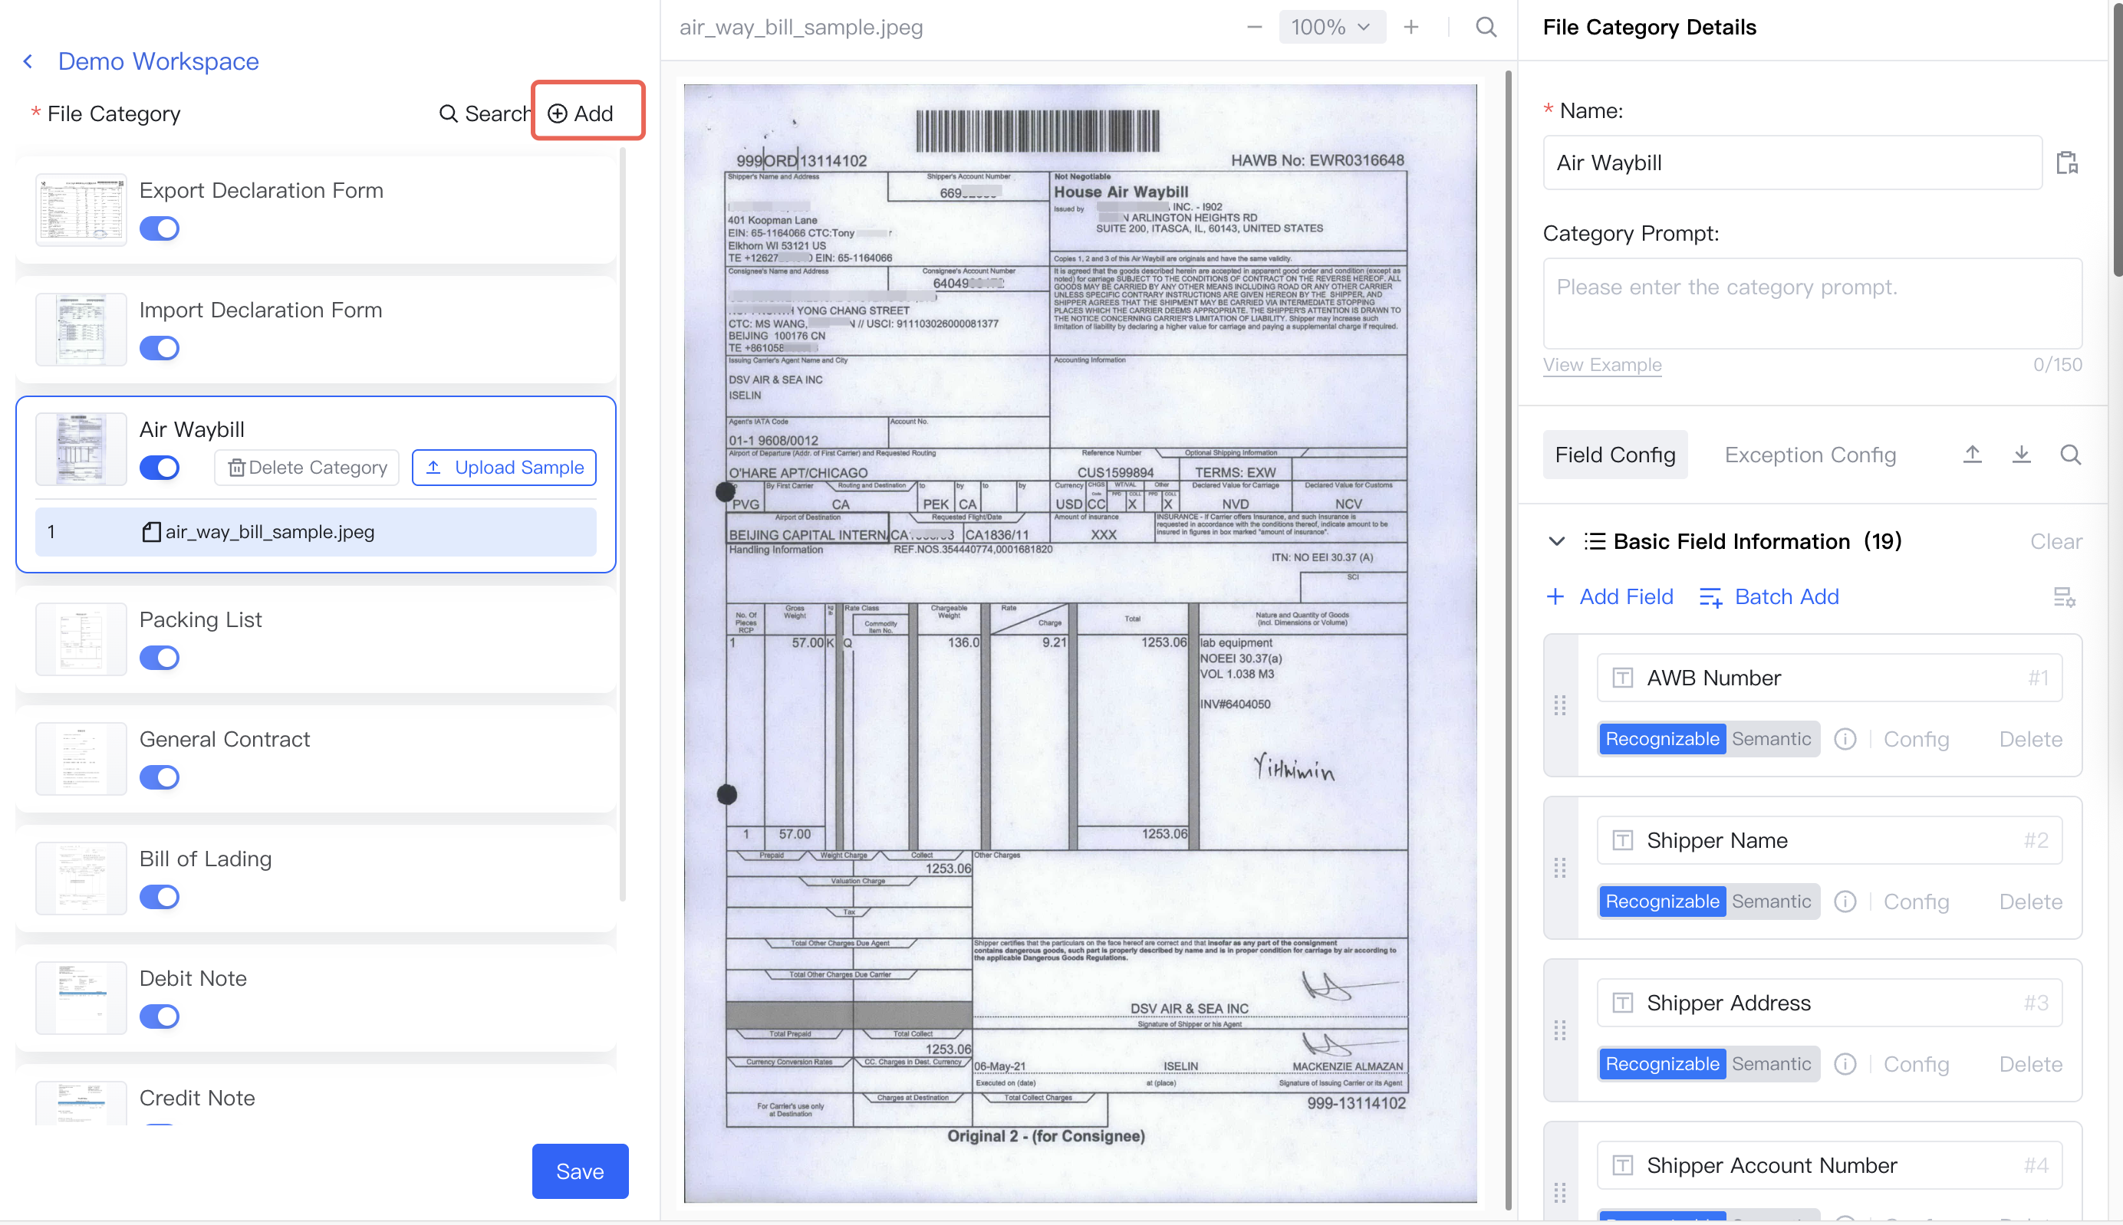The image size is (2123, 1225).
Task: Toggle off the Packing List category
Action: click(159, 657)
